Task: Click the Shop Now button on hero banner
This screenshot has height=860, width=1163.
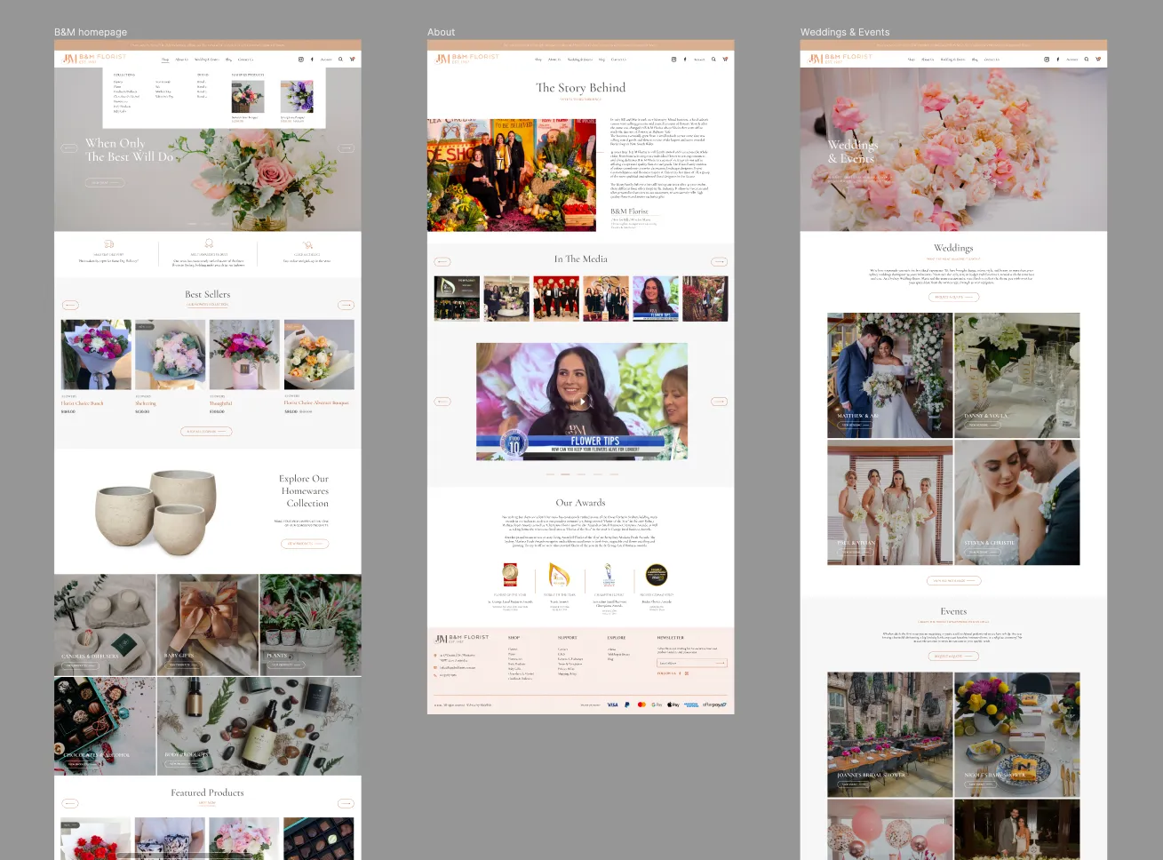Action: pos(104,183)
